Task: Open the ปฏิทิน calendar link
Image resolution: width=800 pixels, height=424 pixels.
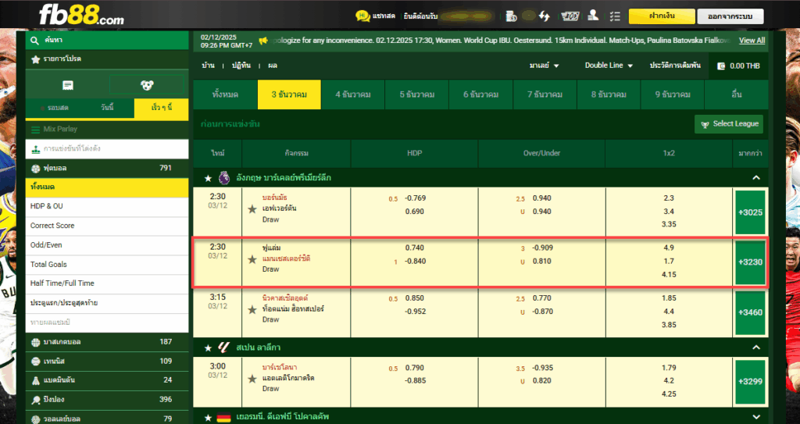Action: pyautogui.click(x=241, y=66)
